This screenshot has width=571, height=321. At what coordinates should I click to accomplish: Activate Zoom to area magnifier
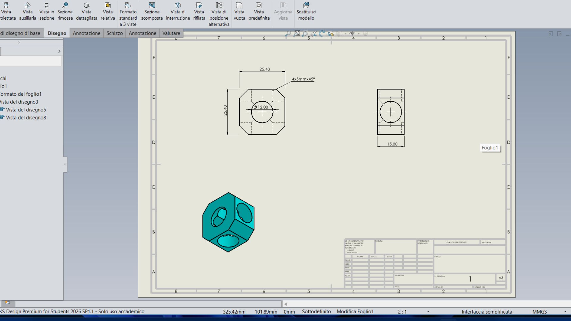click(305, 34)
